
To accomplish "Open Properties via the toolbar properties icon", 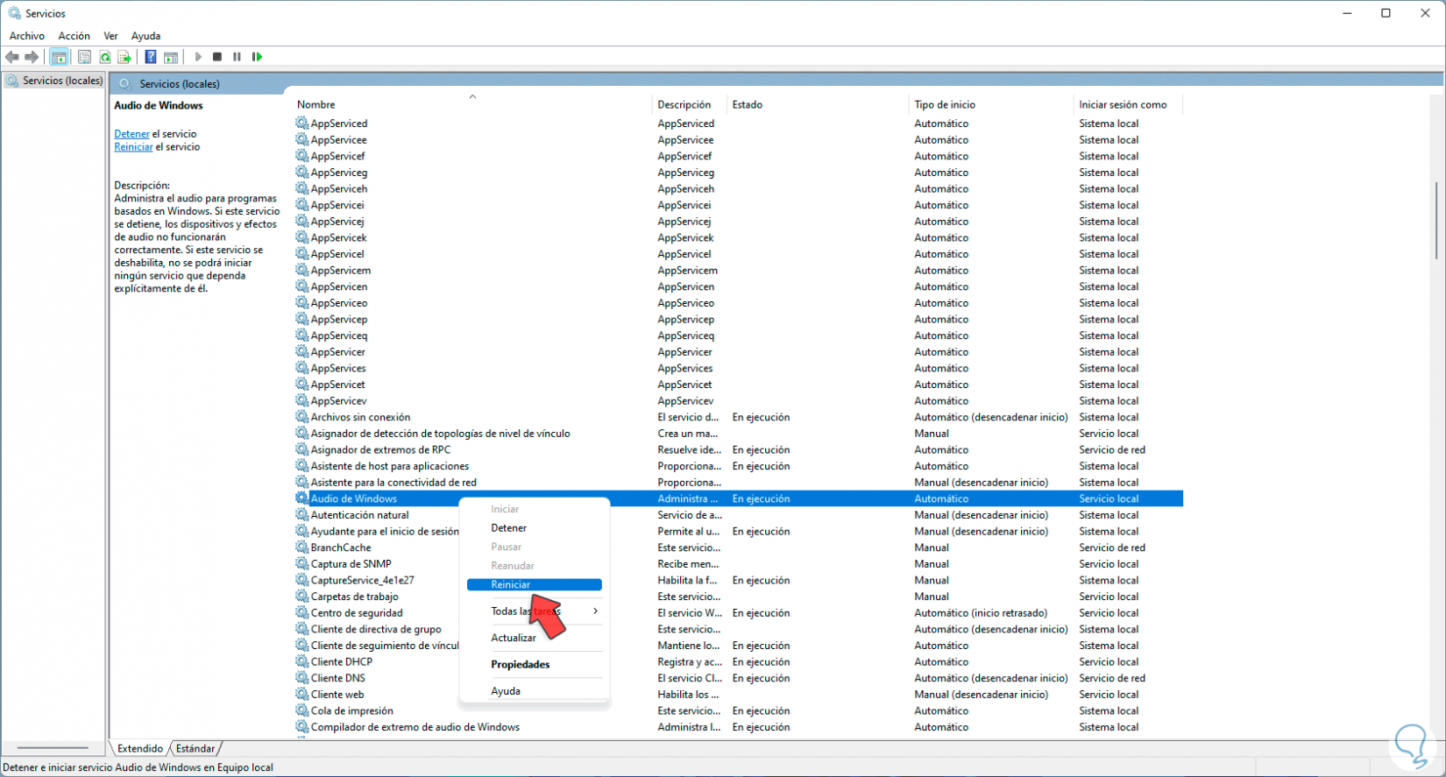I will point(84,57).
